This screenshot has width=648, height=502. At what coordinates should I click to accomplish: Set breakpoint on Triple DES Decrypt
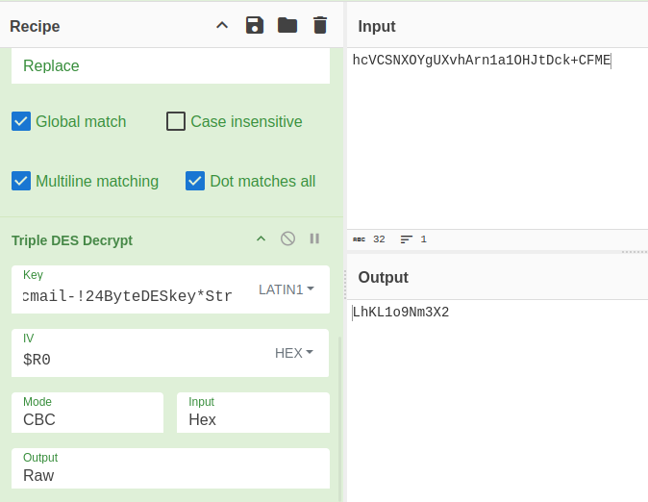[x=314, y=238]
